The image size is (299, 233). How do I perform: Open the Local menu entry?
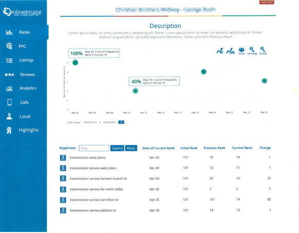(x=25, y=116)
